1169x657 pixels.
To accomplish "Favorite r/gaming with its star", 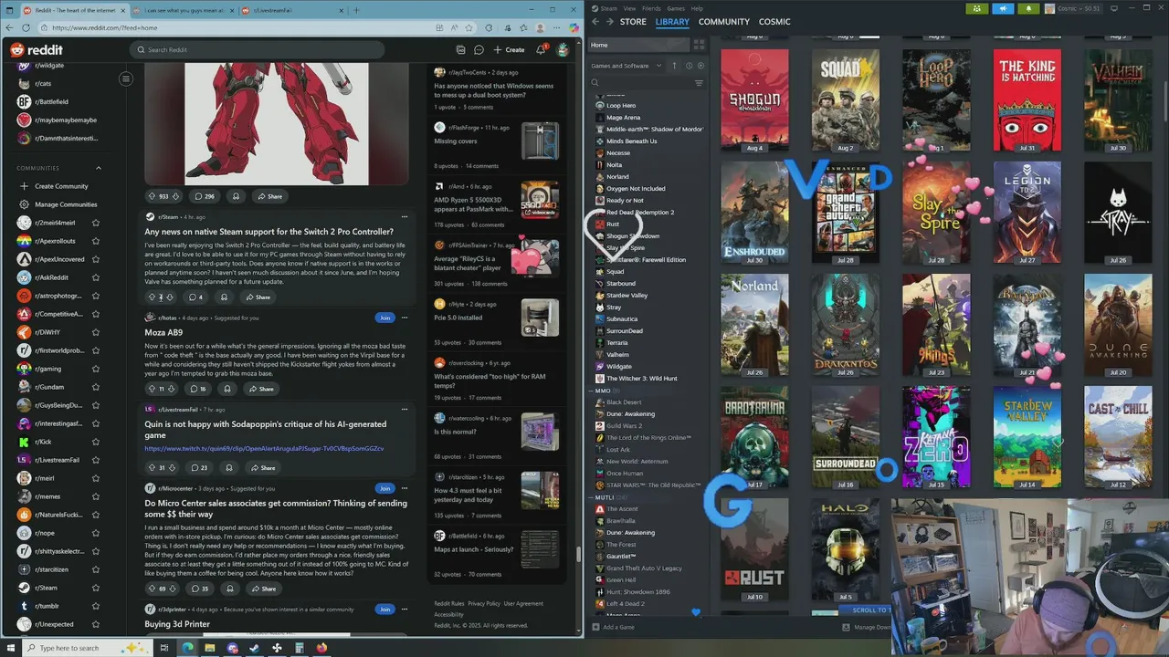I will tap(96, 369).
